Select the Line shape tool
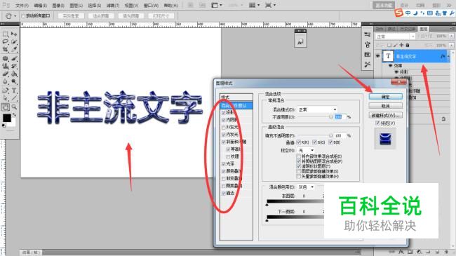 point(14,98)
